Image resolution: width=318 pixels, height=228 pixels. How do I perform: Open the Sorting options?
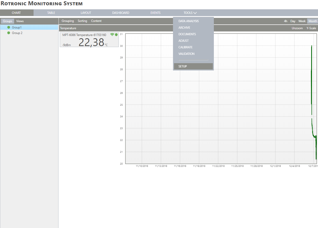tap(82, 21)
